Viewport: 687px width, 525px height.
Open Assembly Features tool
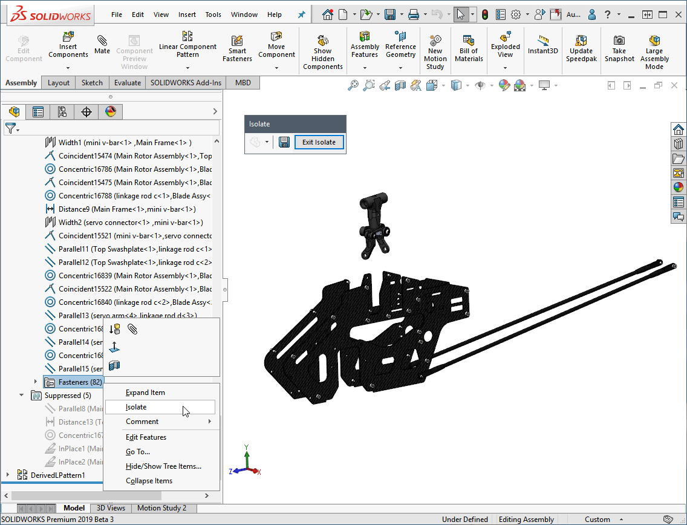[x=365, y=45]
